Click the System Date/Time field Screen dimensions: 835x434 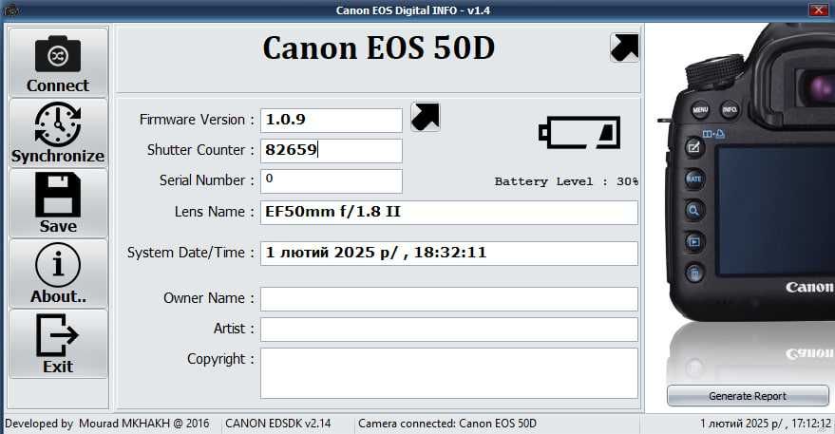[449, 253]
